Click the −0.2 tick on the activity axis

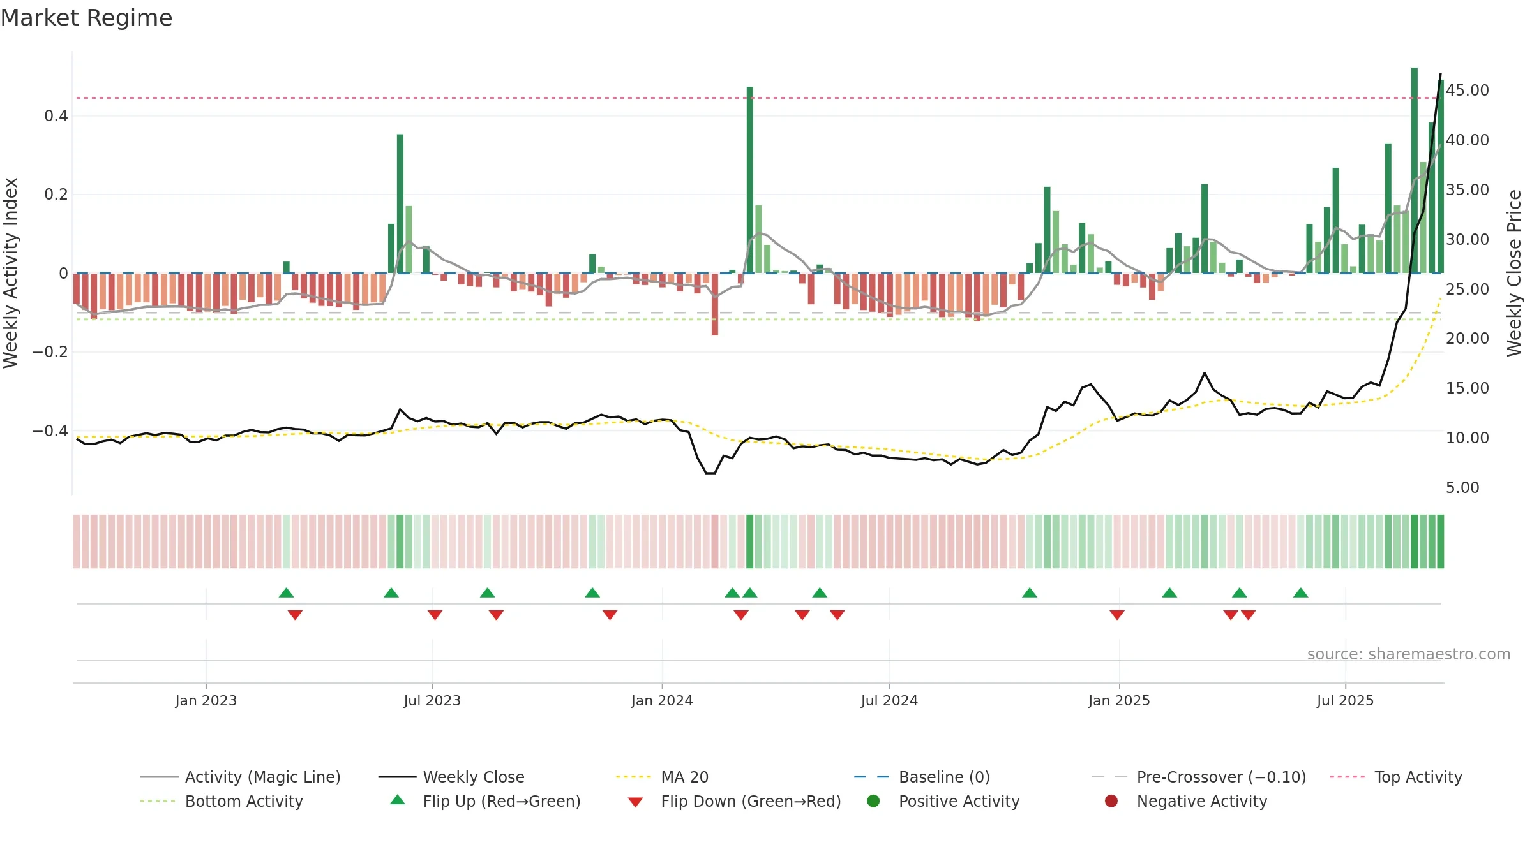coord(50,352)
